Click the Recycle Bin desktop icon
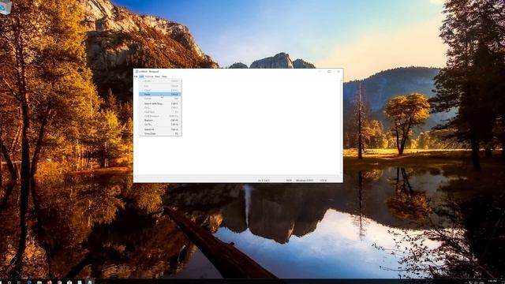Screen dimensions: 505x284 tap(5, 8)
